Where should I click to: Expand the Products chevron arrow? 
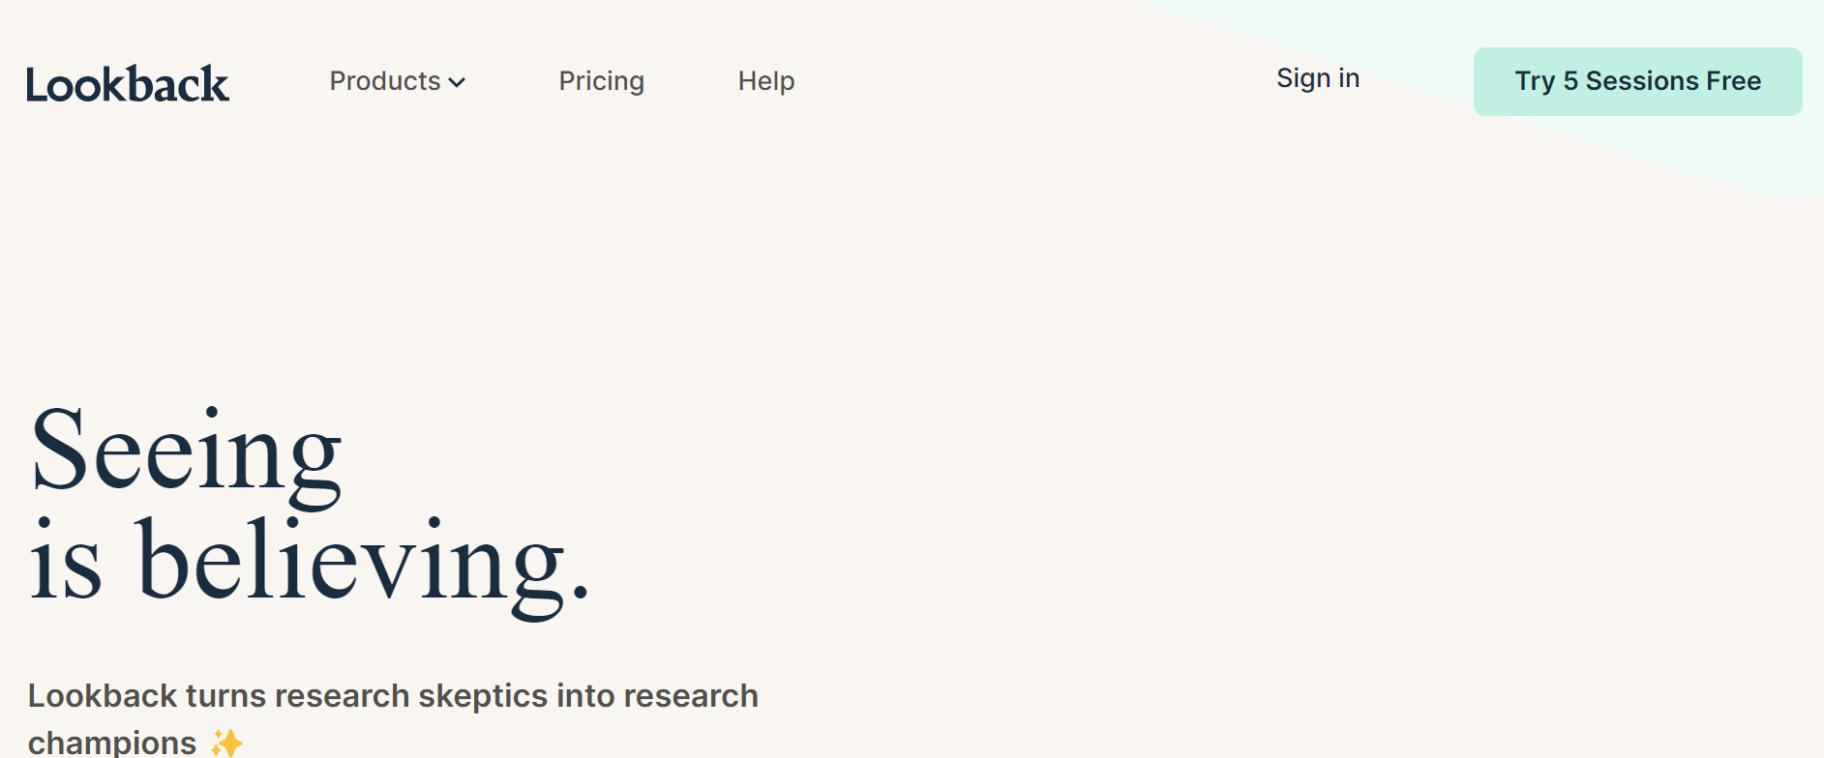tap(458, 82)
